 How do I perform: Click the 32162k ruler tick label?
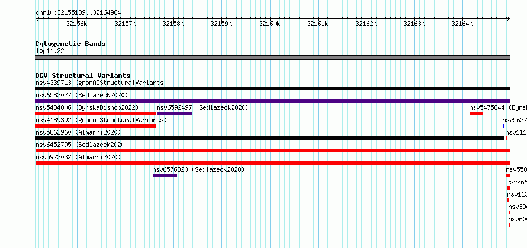tap(366, 24)
